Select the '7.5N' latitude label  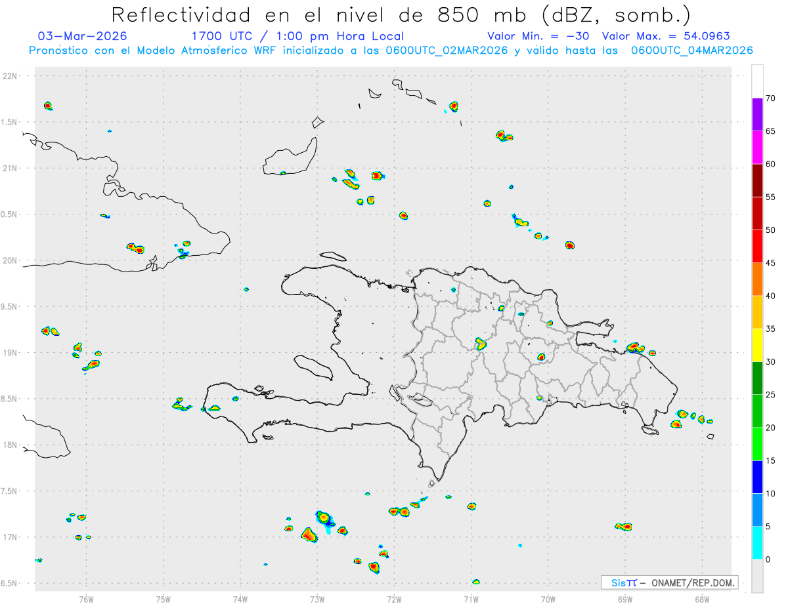point(10,491)
